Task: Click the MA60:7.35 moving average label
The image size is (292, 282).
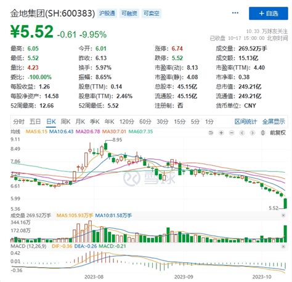Action: [x=140, y=131]
